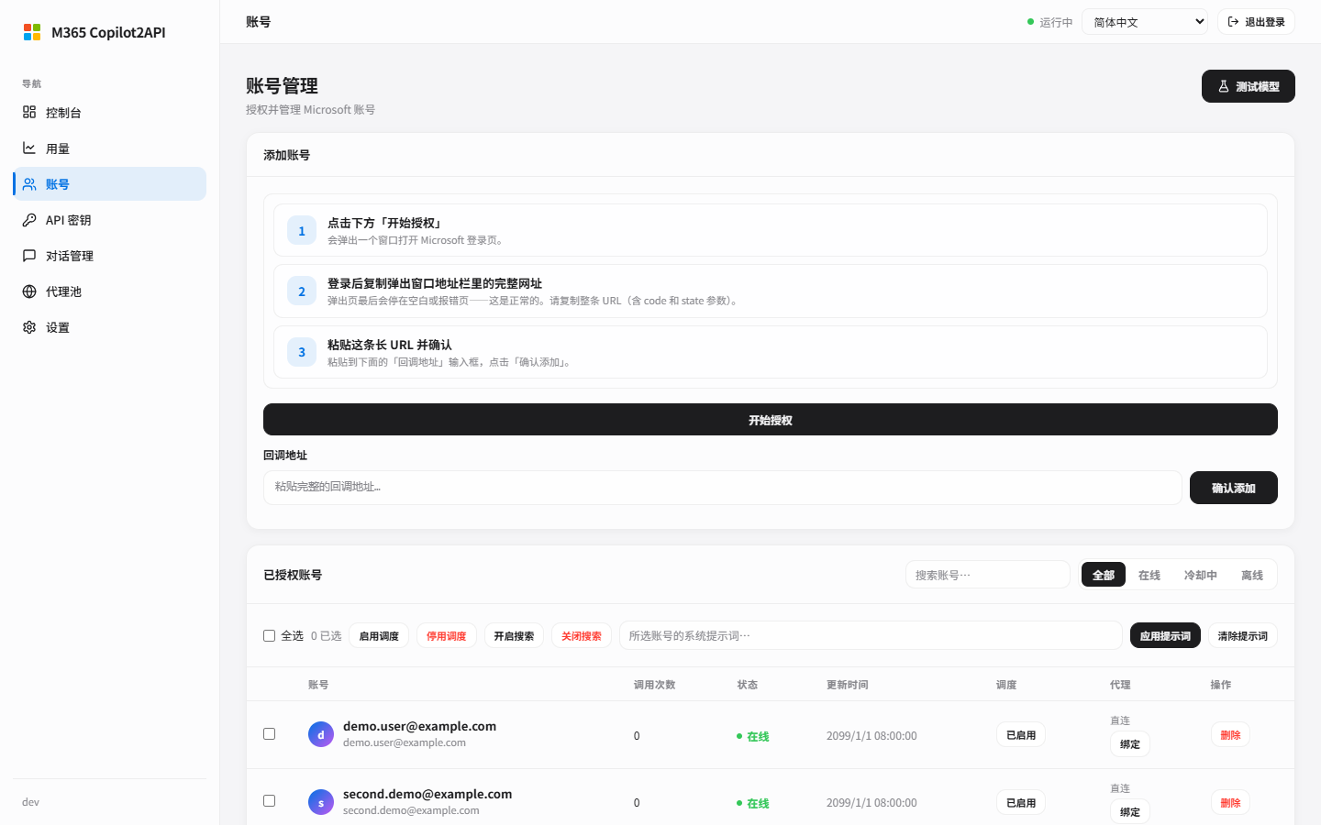The image size is (1321, 825).
Task: Click the 开始授权 button
Action: [x=771, y=420]
